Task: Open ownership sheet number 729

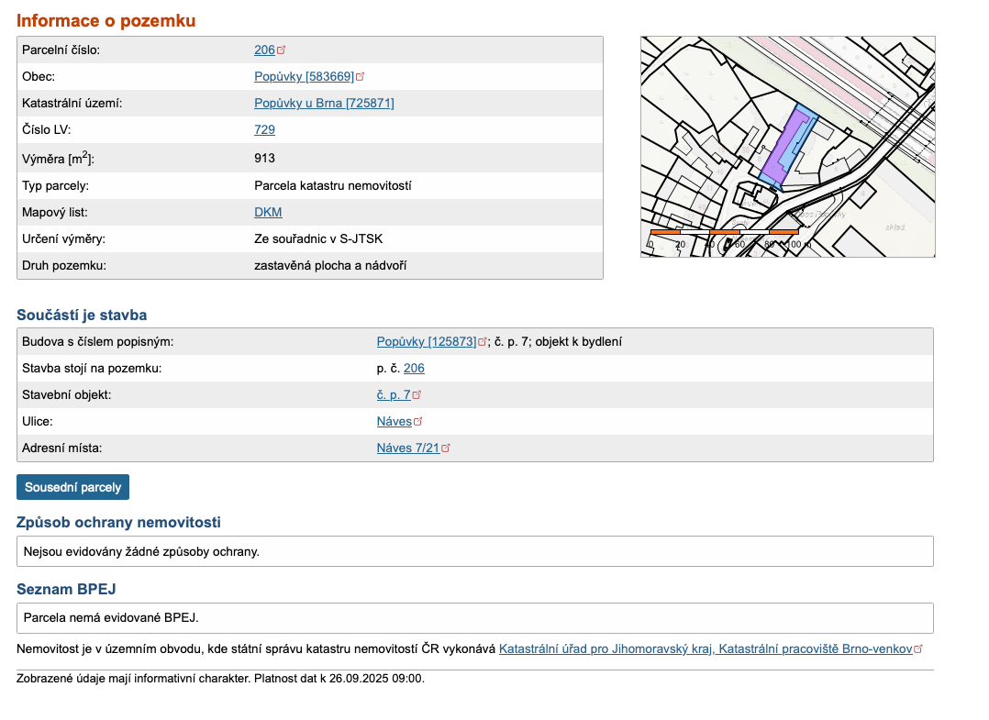Action: (x=264, y=130)
